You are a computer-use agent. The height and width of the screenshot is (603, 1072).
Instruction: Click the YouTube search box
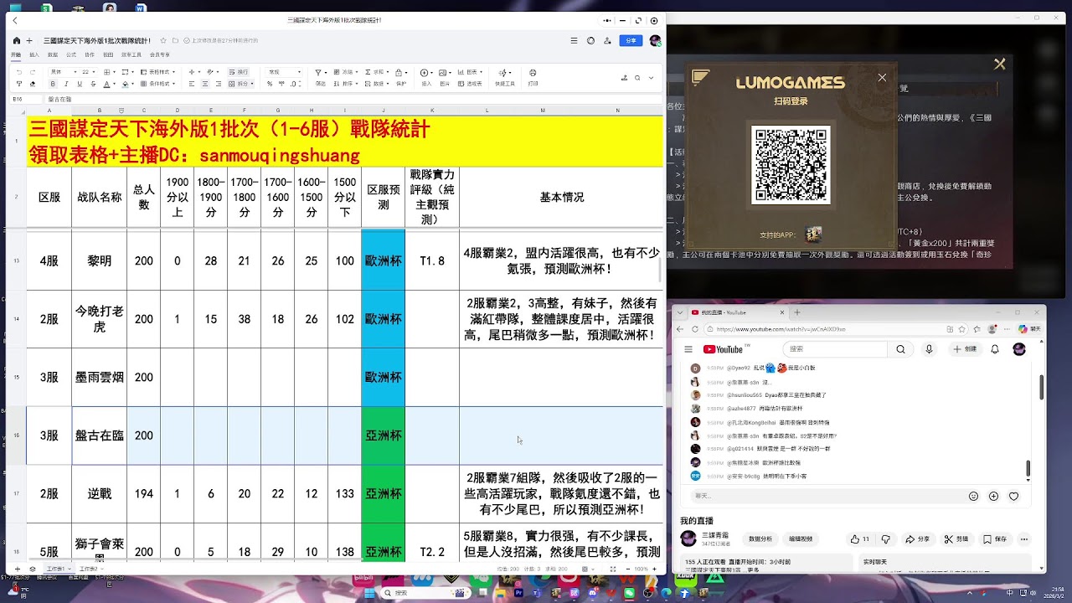tap(835, 349)
